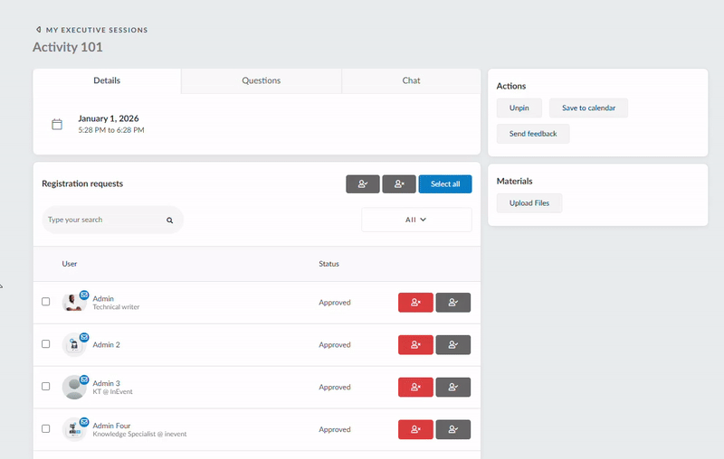The image size is (724, 459).
Task: Click the Technical writer subtitle
Action: 116,307
